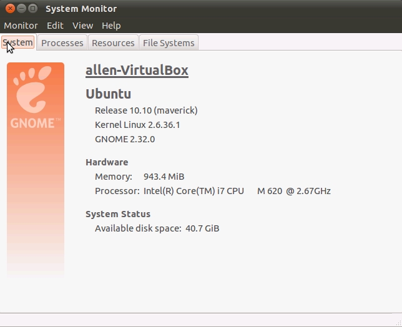Switch to the Resources tab
The image size is (402, 327).
(x=113, y=43)
